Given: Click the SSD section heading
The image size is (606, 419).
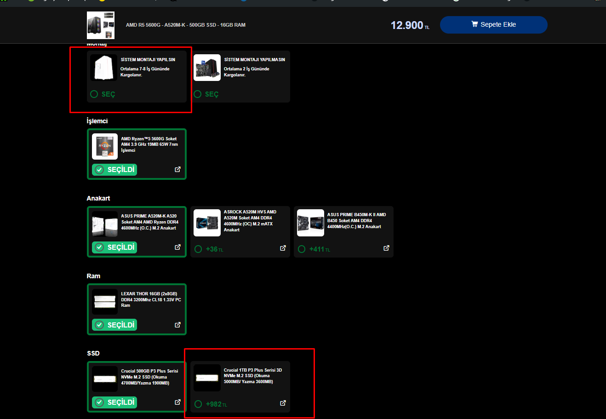Looking at the screenshot, I should coord(93,353).
